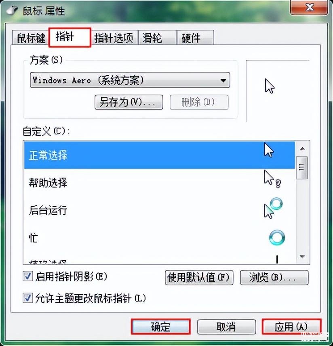Click the cursor list scrollbar down arrow
The image size is (333, 346).
click(302, 257)
